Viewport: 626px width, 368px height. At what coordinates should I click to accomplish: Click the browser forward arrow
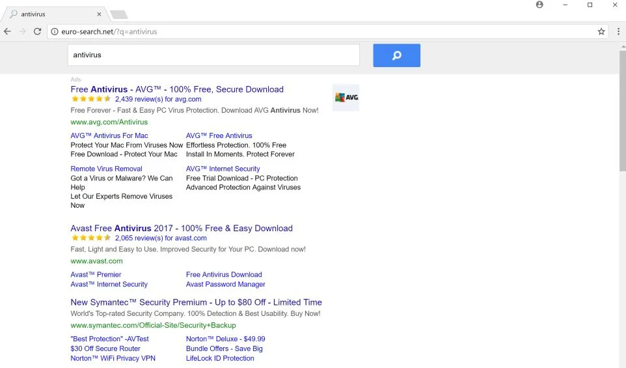point(22,31)
